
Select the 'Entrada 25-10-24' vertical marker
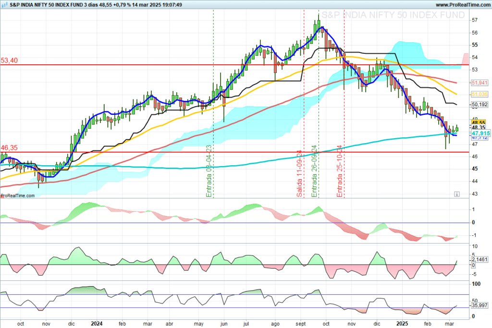click(340, 171)
